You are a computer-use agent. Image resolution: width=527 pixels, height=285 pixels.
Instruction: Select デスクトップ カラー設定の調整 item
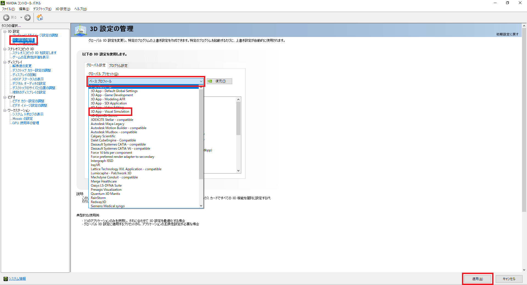[32, 70]
